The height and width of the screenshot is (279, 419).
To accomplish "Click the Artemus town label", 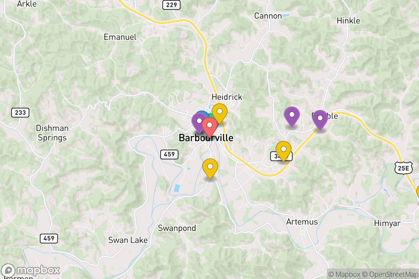I will pos(302,222).
